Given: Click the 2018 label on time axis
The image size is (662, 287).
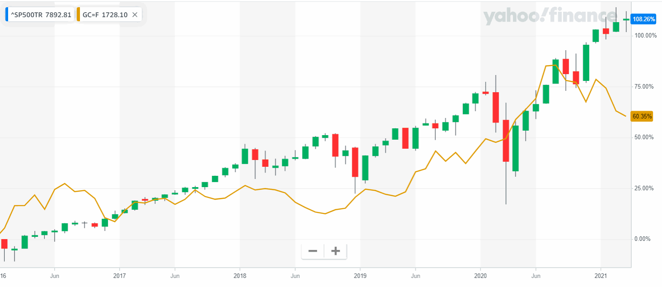Looking at the screenshot, I should (240, 275).
